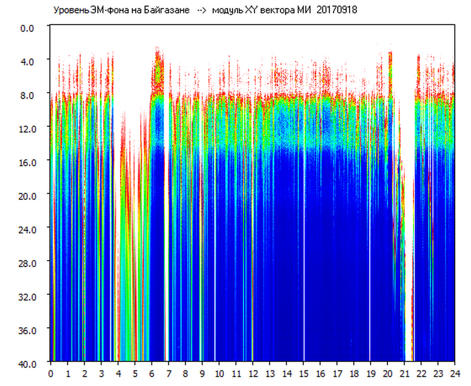
Task: Click hour 13 on the horizontal axis
Action: (269, 374)
